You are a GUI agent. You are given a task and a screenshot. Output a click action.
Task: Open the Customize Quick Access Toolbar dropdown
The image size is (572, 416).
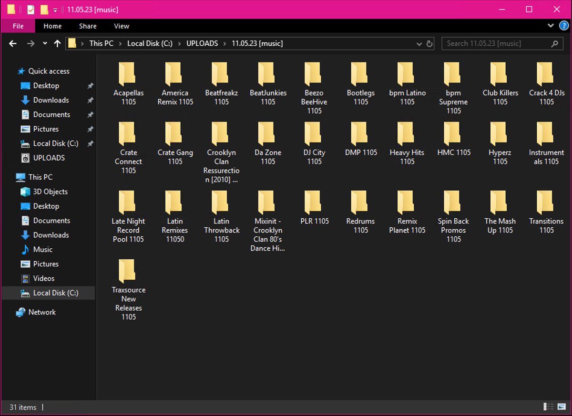coord(55,10)
